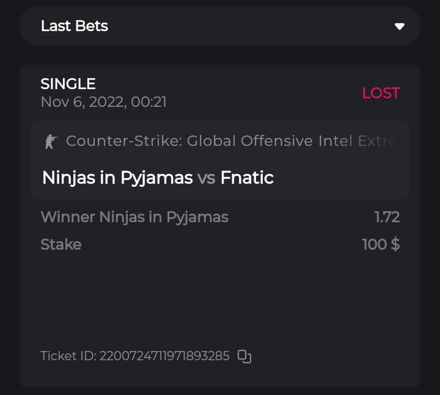Click the Counter-Strike soldier game icon
440x395 pixels.
click(x=50, y=142)
